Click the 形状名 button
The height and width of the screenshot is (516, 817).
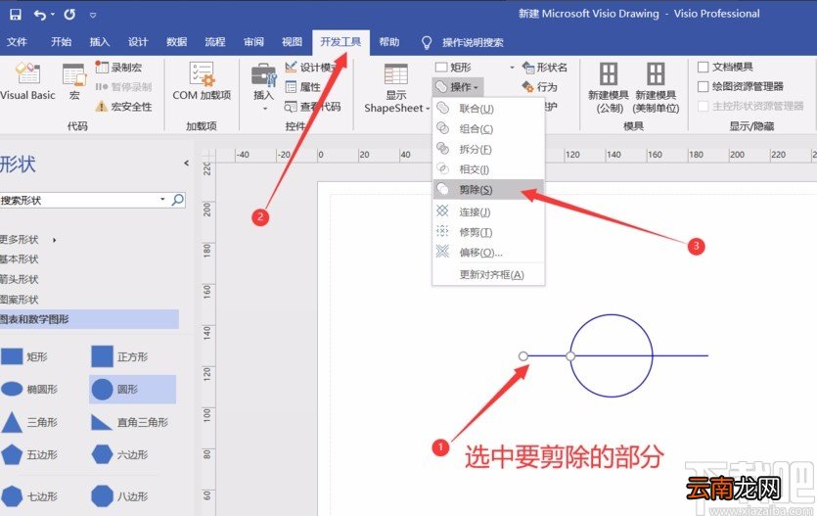(x=544, y=68)
